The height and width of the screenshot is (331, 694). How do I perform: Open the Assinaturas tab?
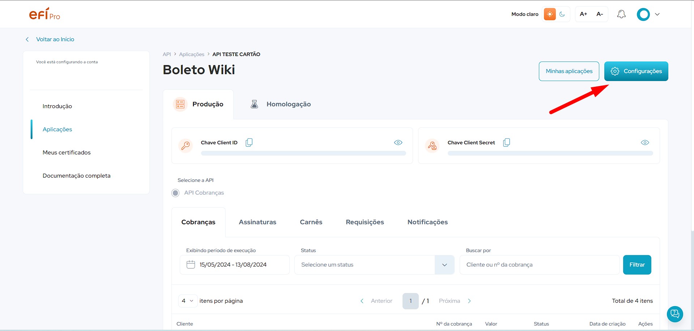(x=257, y=222)
